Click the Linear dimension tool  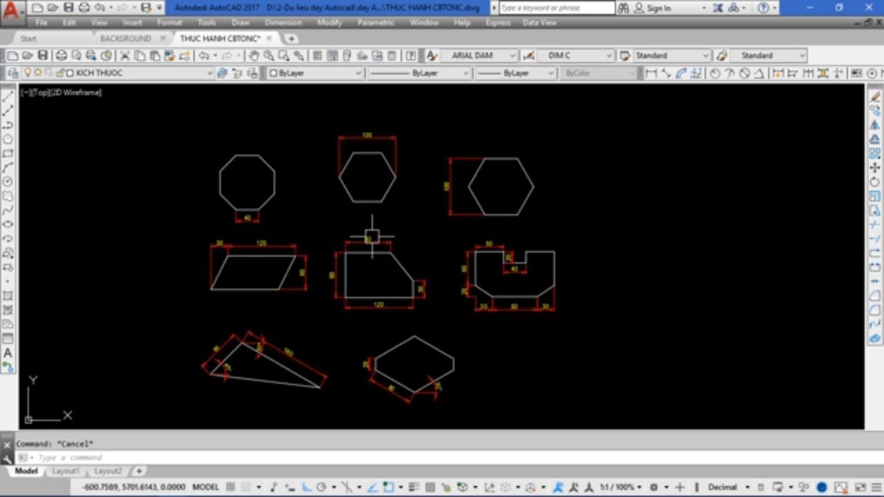(651, 72)
